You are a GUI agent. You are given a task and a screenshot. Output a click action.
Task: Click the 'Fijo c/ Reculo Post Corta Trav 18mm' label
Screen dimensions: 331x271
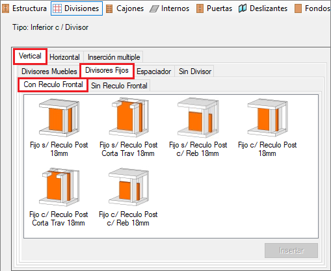tap(59, 218)
